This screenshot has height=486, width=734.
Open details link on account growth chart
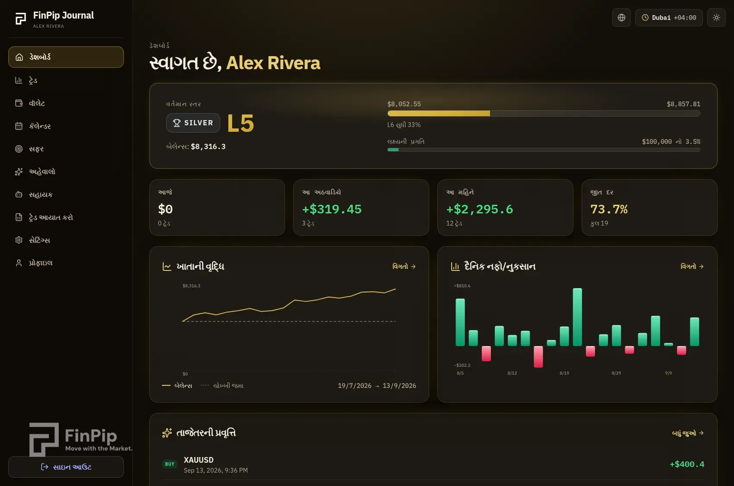404,267
